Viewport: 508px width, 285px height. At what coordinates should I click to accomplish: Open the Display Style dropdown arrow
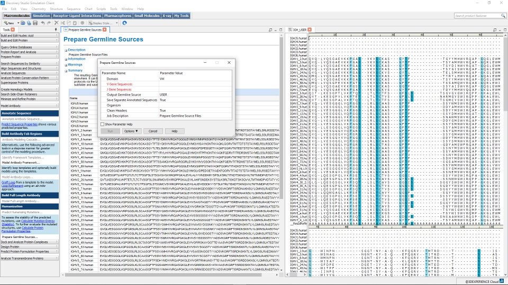point(116,23)
